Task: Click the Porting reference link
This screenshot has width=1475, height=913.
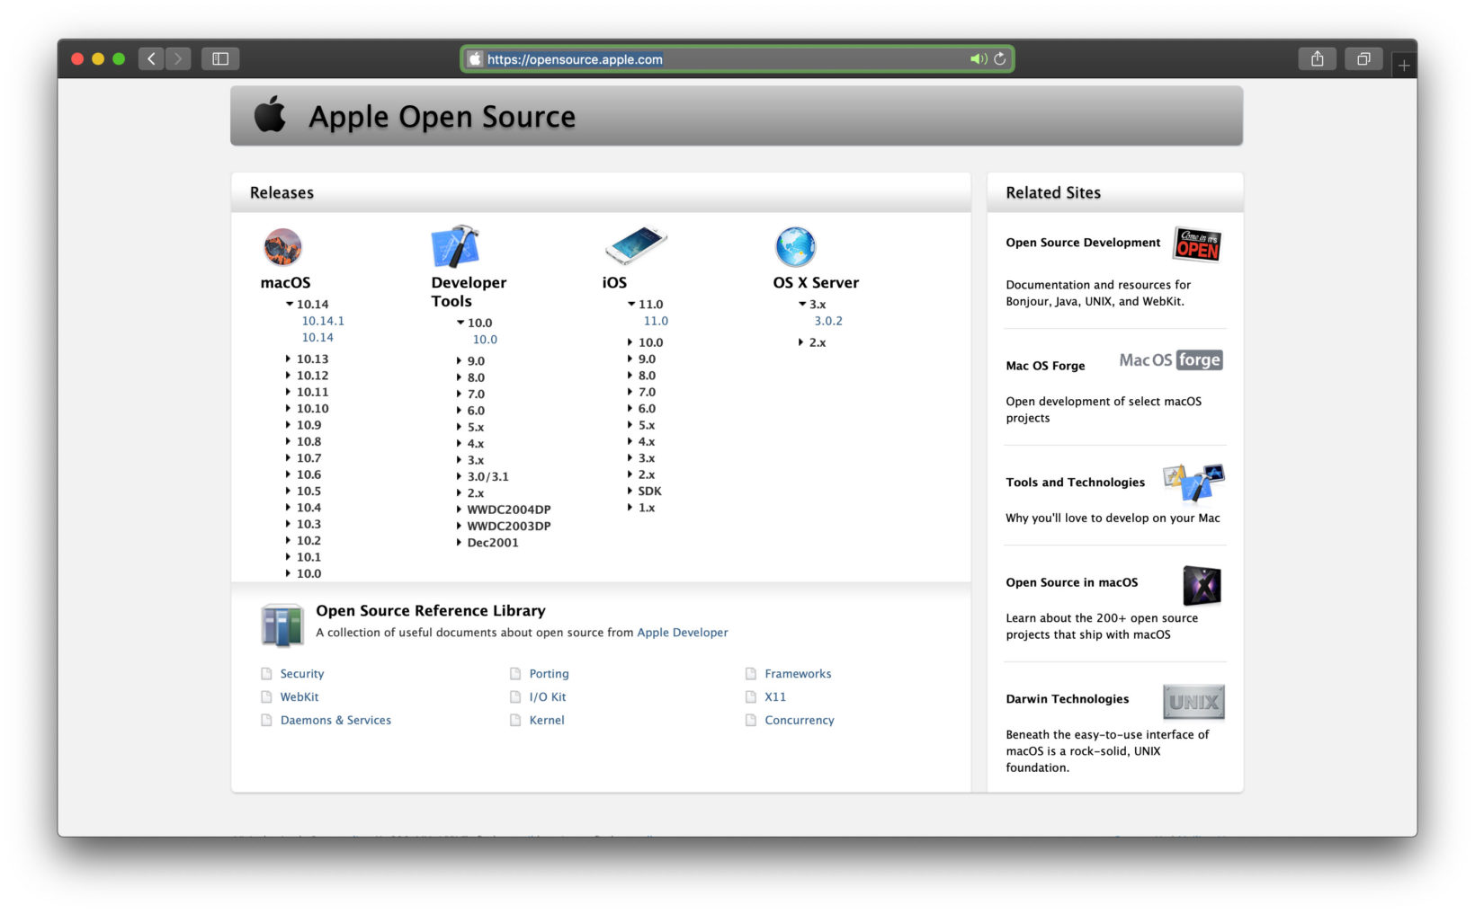Action: 549,674
